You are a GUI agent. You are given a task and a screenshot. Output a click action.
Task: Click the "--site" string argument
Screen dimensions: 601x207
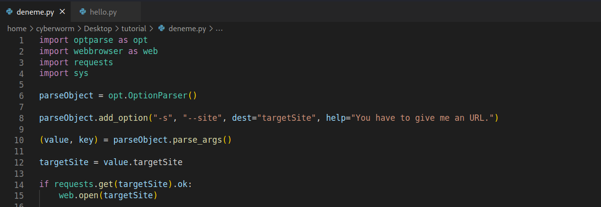pos(202,118)
